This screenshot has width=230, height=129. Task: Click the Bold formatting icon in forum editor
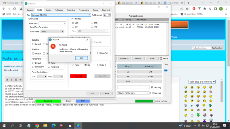7,80
